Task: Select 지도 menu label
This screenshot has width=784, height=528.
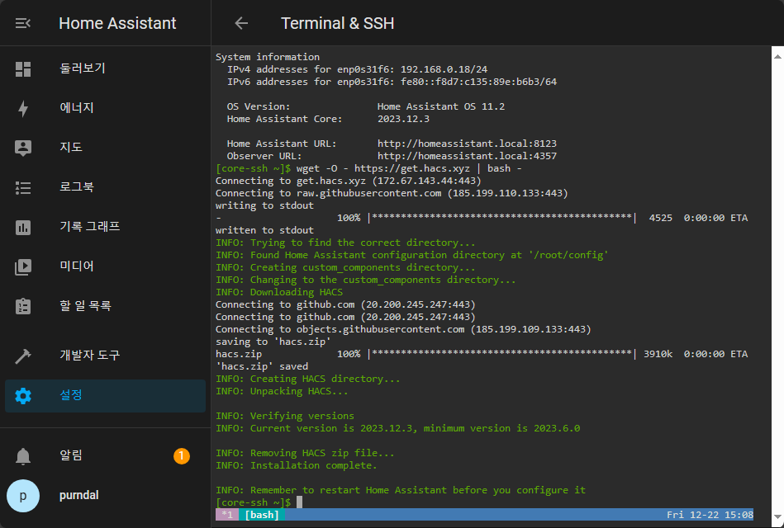Action: coord(71,147)
